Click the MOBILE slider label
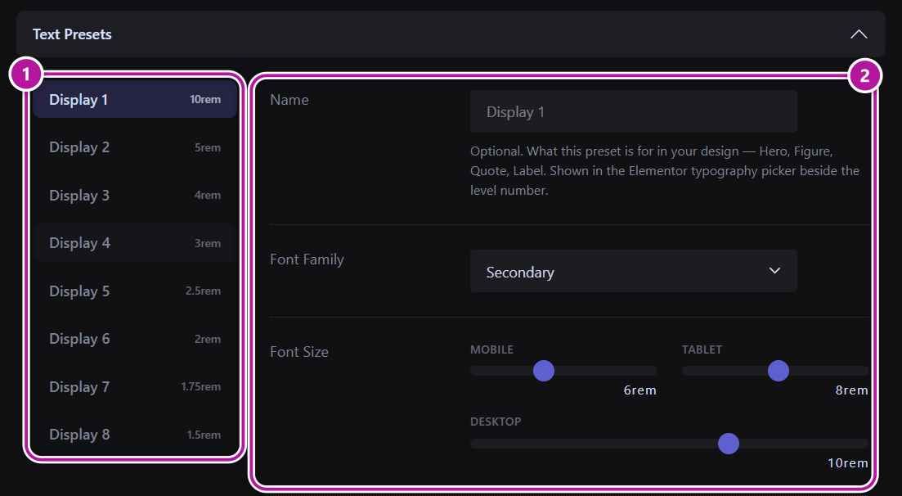The height and width of the screenshot is (496, 902). (x=491, y=349)
